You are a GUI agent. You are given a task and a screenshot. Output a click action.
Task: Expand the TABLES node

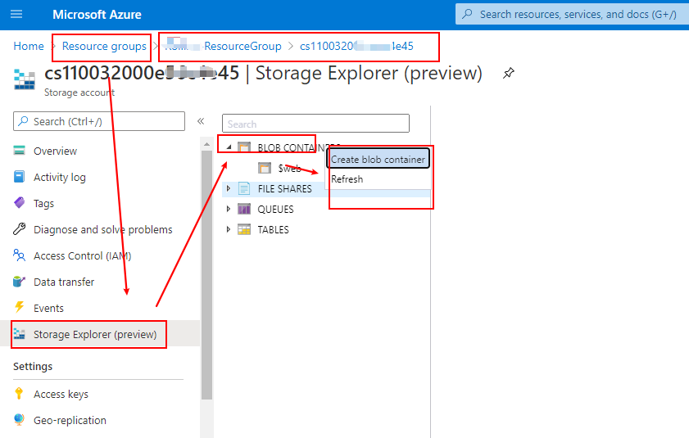229,229
